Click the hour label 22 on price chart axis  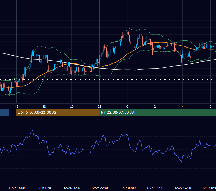tap(99, 107)
